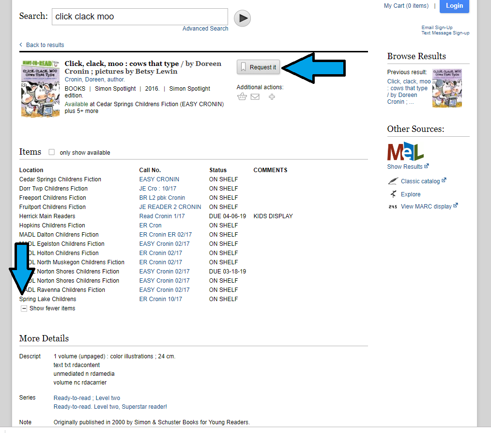Open the Explore link
This screenshot has height=433, width=491.
point(411,194)
